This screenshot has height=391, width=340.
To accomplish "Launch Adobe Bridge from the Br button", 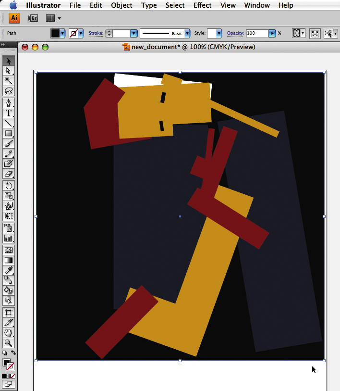I will tap(33, 18).
